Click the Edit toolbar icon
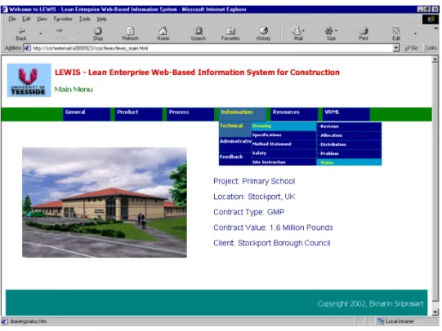Viewport: 442px width, 331px height. coord(396,33)
